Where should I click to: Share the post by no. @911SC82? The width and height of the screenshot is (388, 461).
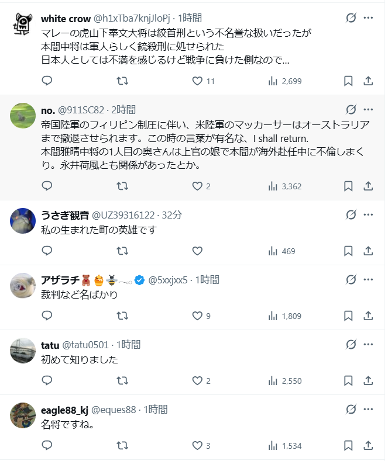[368, 186]
